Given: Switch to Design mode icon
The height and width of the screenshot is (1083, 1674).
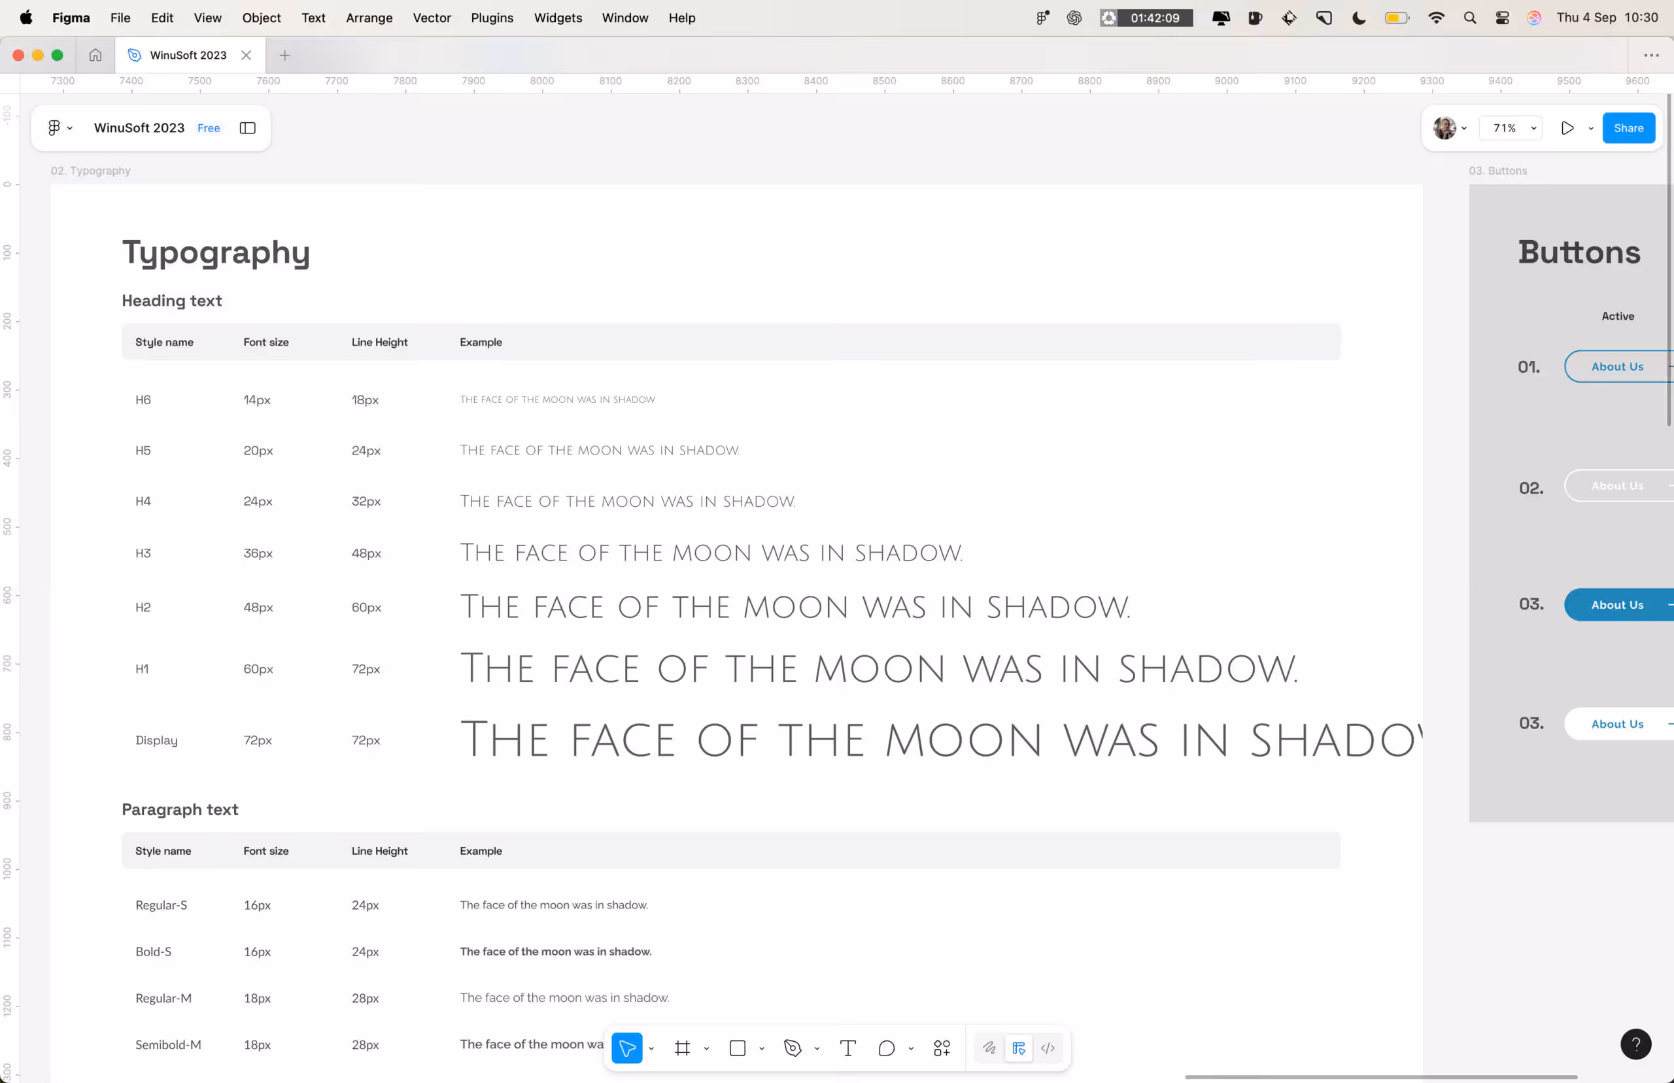Looking at the screenshot, I should pos(1018,1048).
